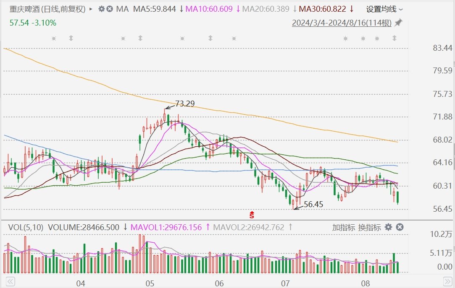Close the MA indicator with its X icon

pos(110,9)
